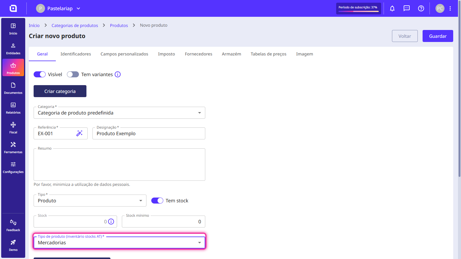The height and width of the screenshot is (259, 461).
Task: Open the help question mark icon
Action: tap(421, 8)
